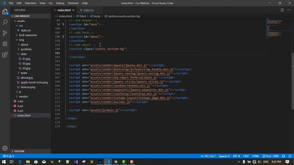The width and height of the screenshot is (294, 165).
Task: Show hidden tray icons chevron
Action: [238, 162]
